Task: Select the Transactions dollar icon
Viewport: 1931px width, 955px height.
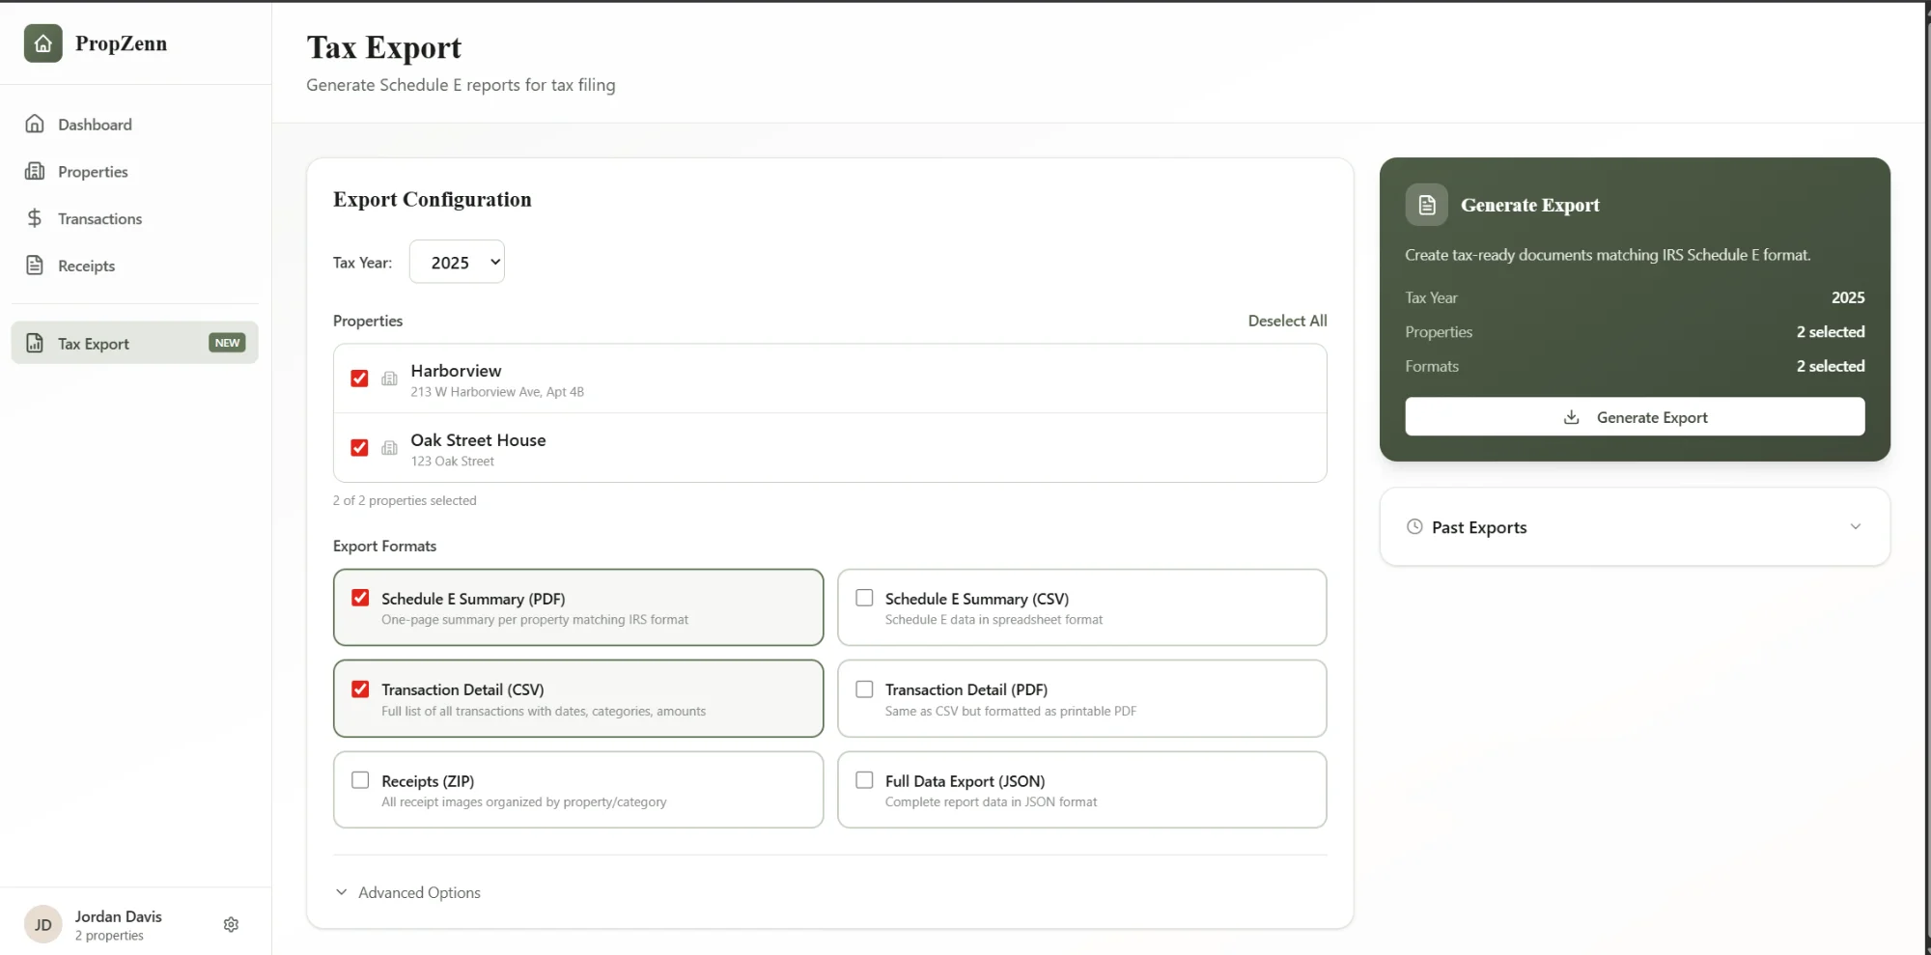Action: tap(35, 218)
